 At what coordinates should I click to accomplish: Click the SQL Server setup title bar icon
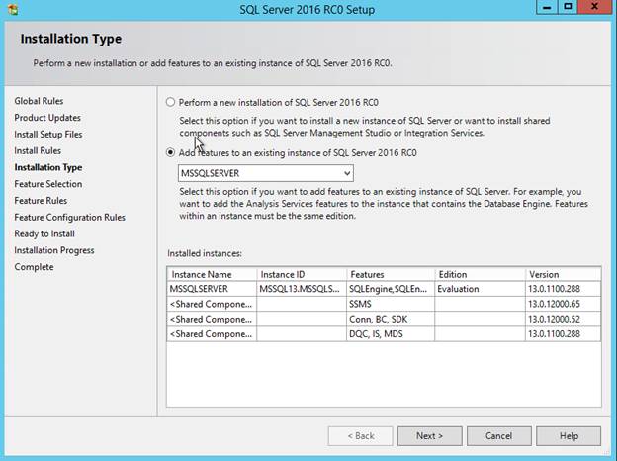[13, 9]
